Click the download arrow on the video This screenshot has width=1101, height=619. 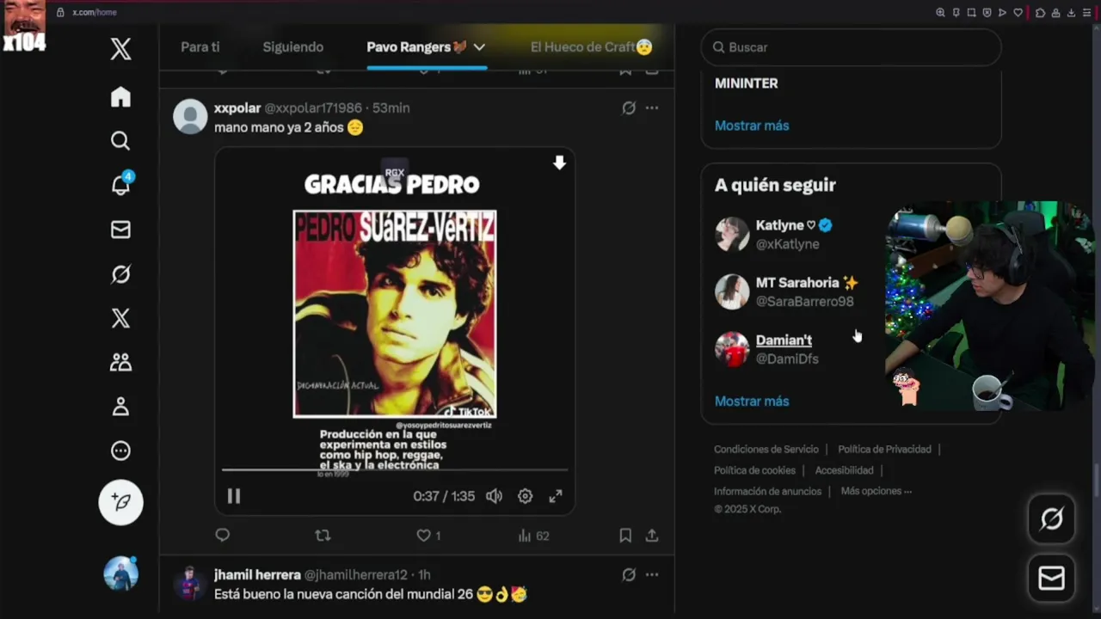[559, 163]
